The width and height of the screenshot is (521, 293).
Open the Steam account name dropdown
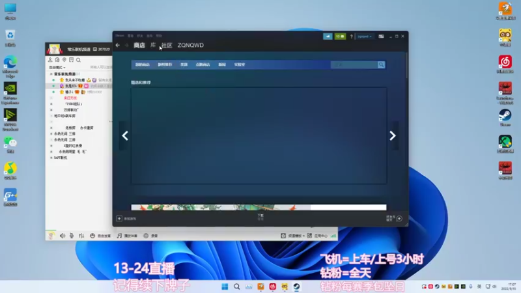pyautogui.click(x=365, y=36)
